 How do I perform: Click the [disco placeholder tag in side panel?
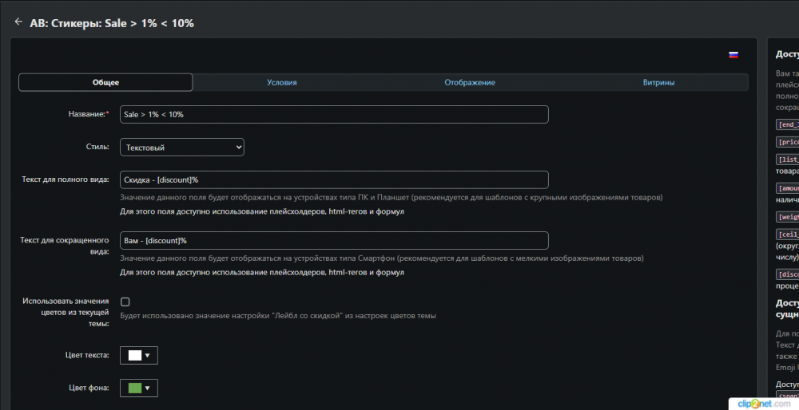(x=787, y=274)
